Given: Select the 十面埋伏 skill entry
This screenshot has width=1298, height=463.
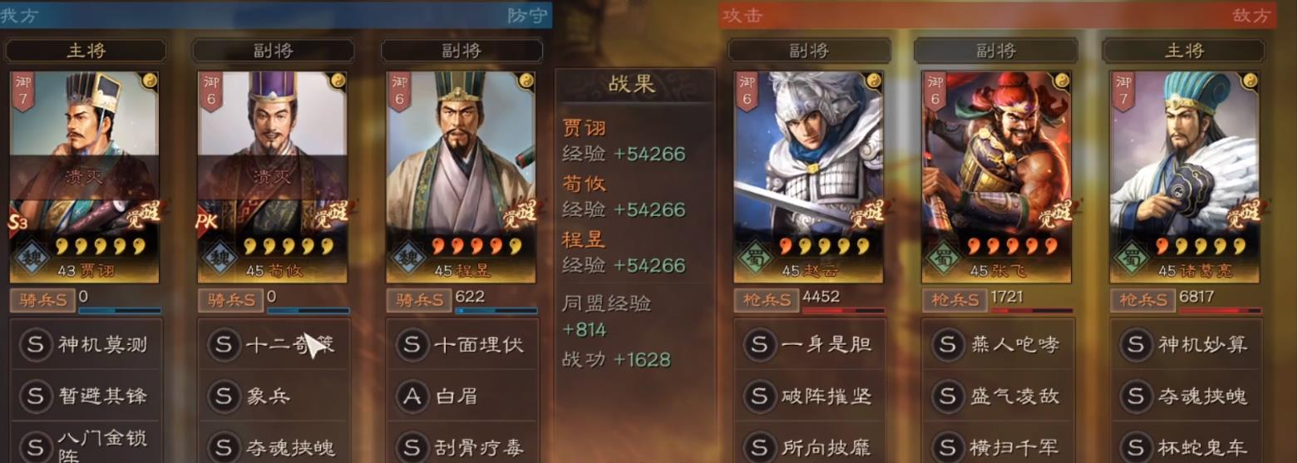Looking at the screenshot, I should tap(461, 344).
